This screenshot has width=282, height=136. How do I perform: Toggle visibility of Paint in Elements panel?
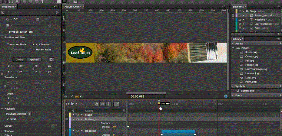pos(240,28)
